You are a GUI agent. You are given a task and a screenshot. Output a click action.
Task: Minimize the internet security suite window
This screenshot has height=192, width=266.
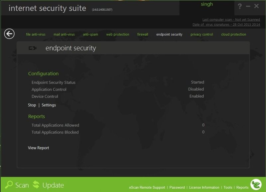point(248,6)
